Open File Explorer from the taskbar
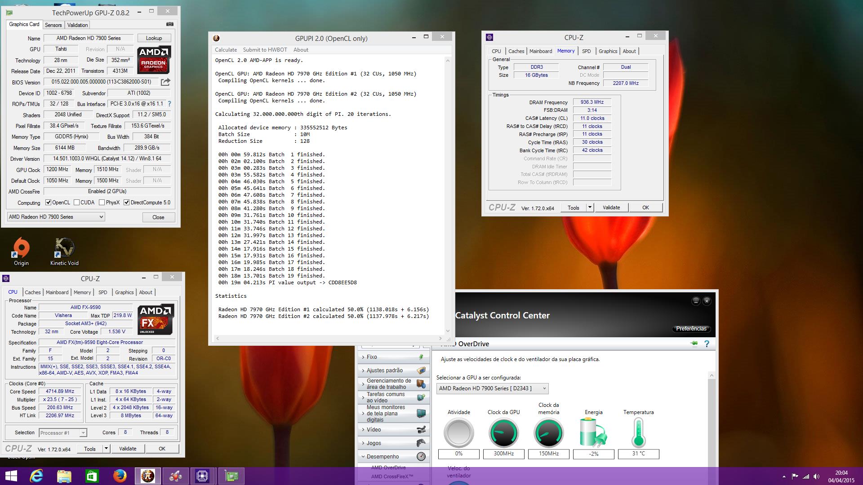863x485 pixels. pyautogui.click(x=64, y=476)
